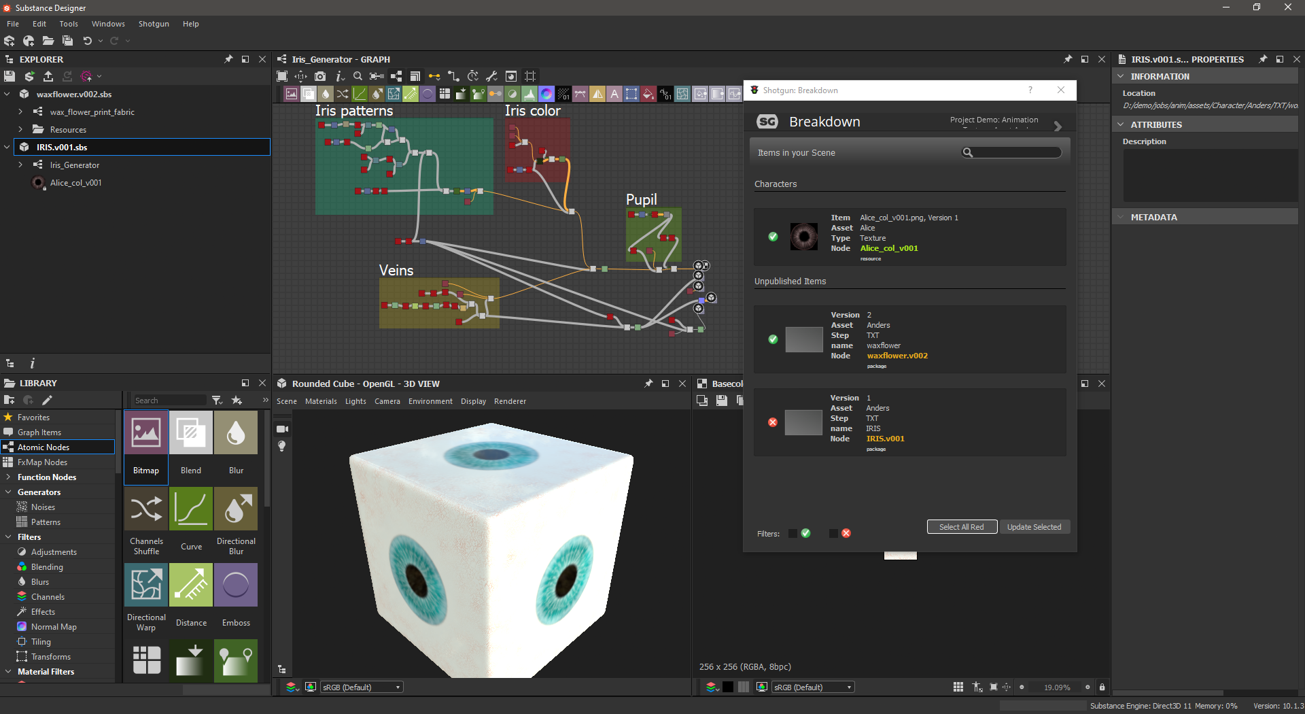
Task: Click the Select All Red button
Action: point(962,527)
